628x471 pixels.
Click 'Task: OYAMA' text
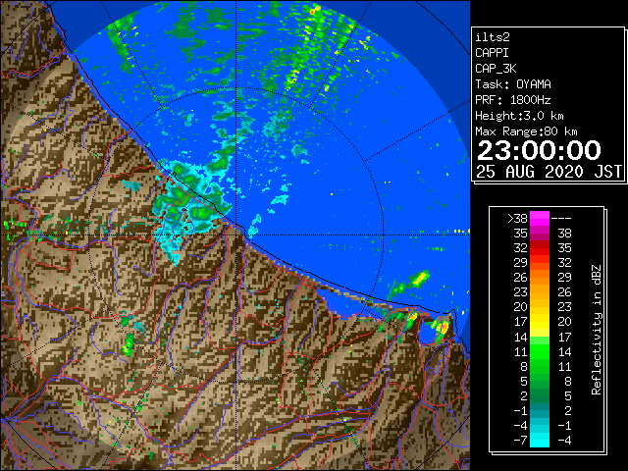[513, 84]
